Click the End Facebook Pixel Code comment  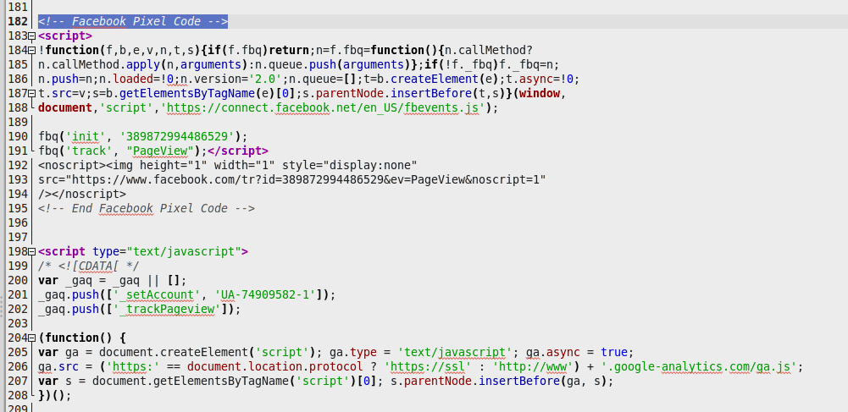(147, 208)
